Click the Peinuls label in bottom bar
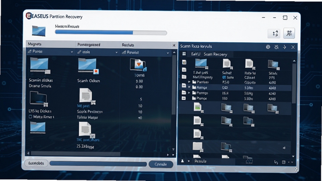This screenshot has height=181, width=322. [x=200, y=161]
